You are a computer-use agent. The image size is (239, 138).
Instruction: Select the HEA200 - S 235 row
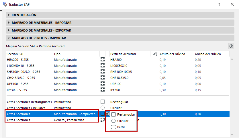pyautogui.click(x=118, y=60)
